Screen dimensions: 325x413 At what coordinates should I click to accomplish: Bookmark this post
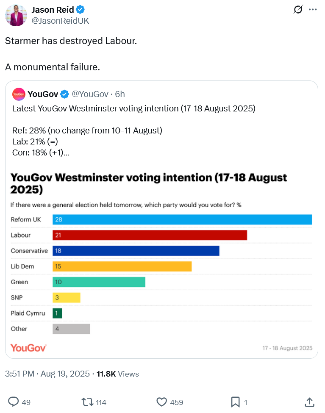[236, 402]
